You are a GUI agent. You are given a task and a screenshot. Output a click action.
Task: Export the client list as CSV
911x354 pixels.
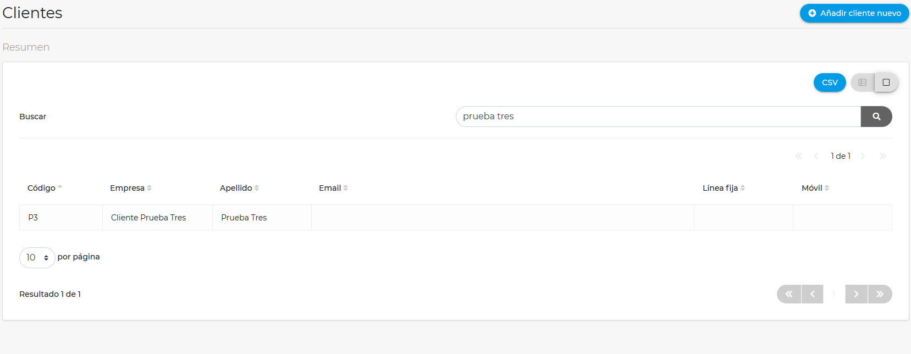[x=830, y=82]
